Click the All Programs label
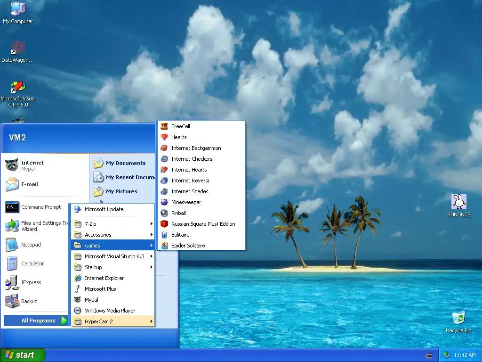Image resolution: width=482 pixels, height=362 pixels. coord(38,321)
